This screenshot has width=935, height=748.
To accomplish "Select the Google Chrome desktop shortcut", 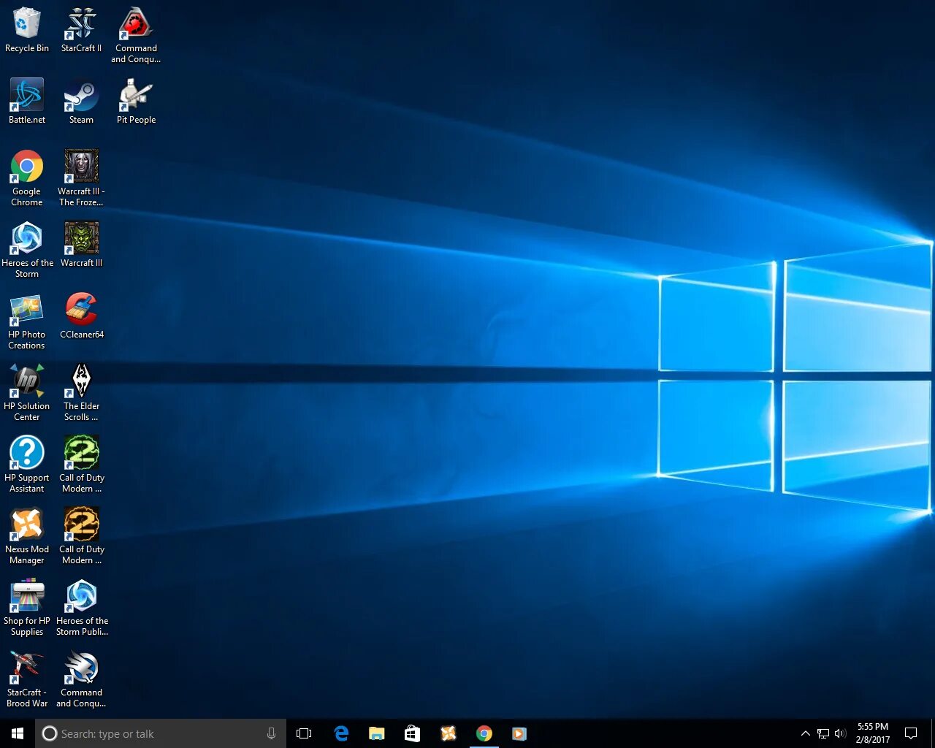I will click(27, 178).
